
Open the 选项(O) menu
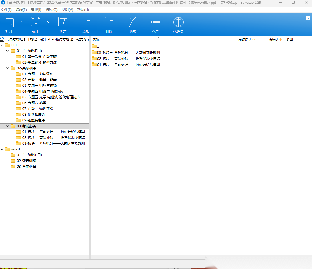coord(51,10)
